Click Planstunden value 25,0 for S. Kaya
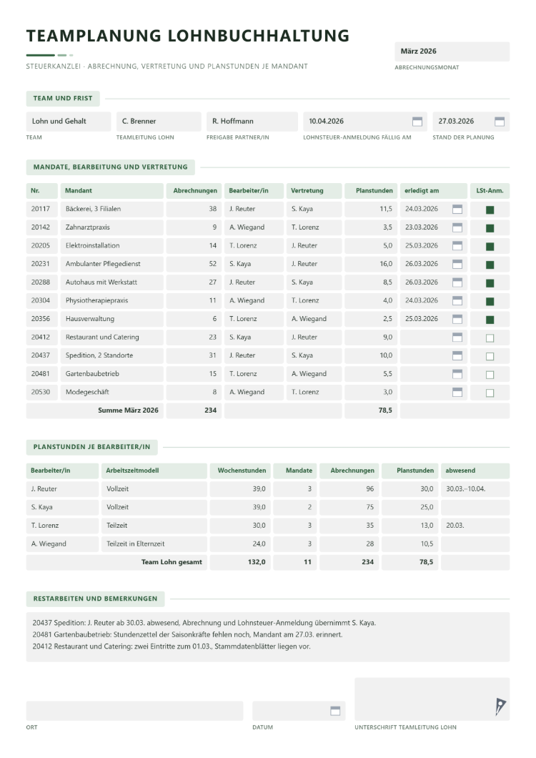536x758 pixels. click(410, 507)
